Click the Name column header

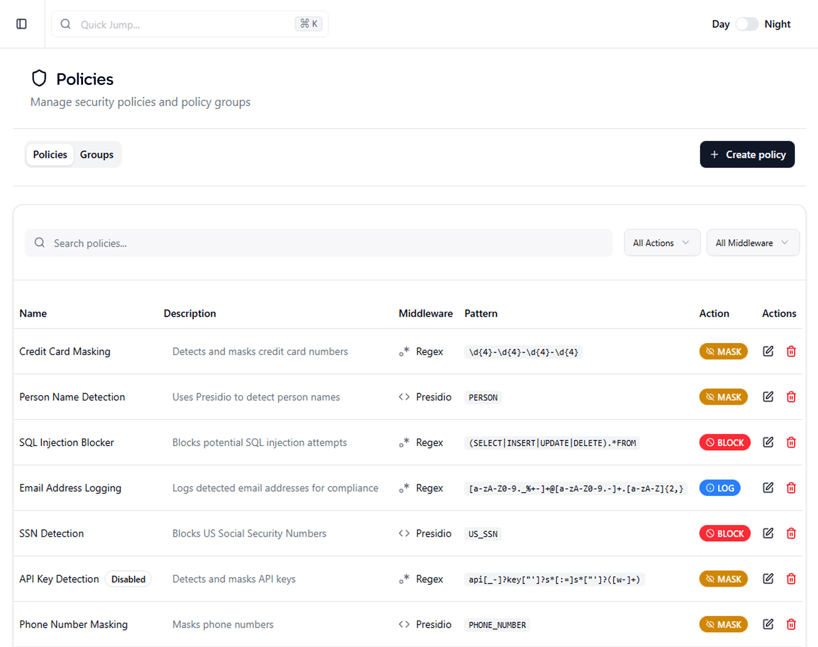coord(33,313)
